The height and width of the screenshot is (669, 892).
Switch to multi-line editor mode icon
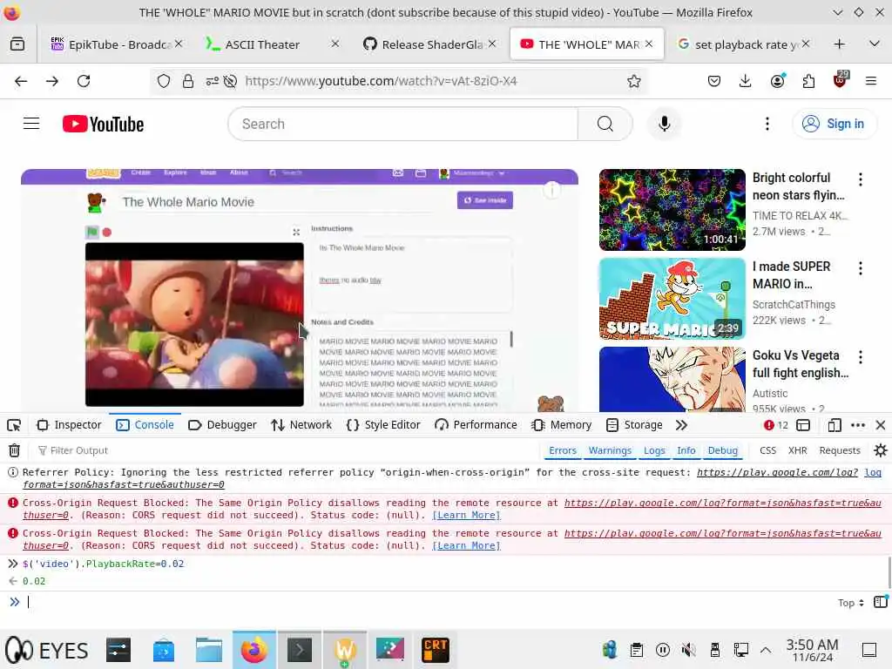click(x=881, y=602)
